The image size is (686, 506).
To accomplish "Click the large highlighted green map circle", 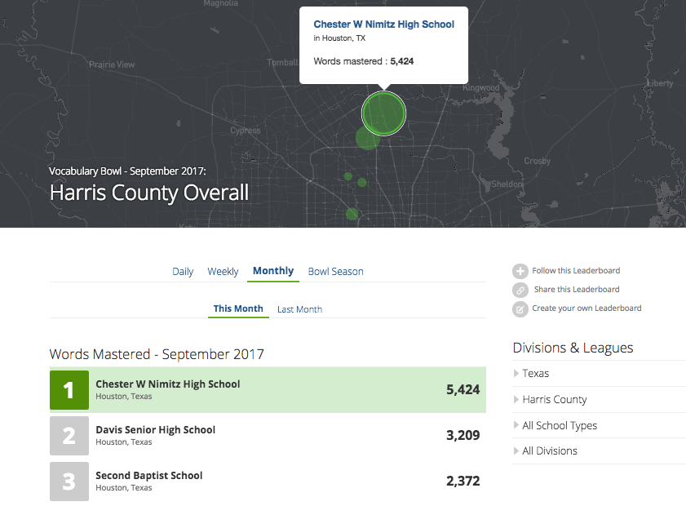I will (x=383, y=113).
